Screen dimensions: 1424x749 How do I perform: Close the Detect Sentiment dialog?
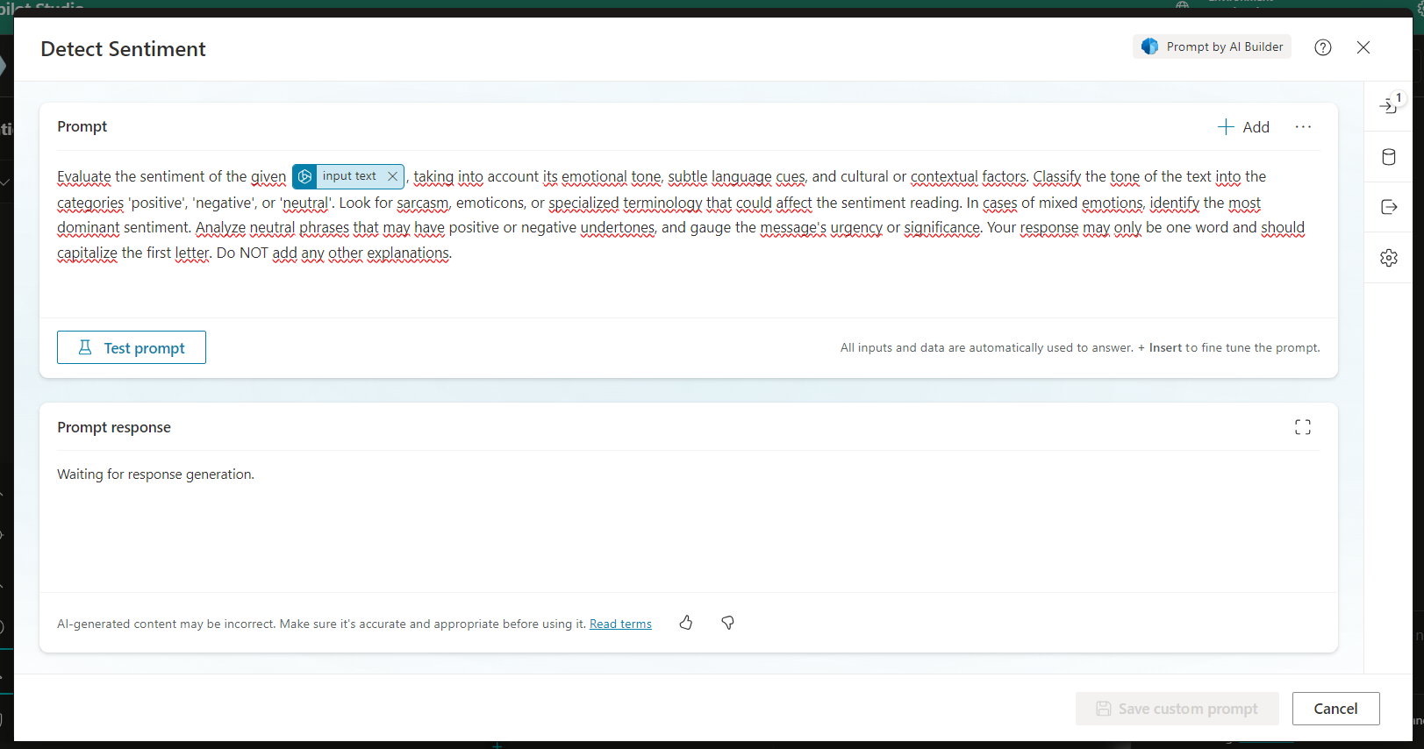[x=1363, y=47]
